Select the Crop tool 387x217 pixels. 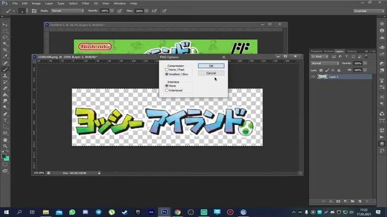(x=5, y=51)
